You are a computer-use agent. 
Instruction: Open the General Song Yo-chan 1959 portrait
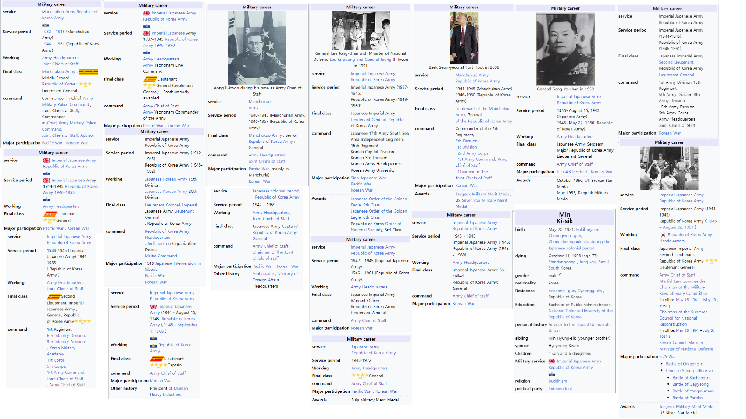click(566, 49)
